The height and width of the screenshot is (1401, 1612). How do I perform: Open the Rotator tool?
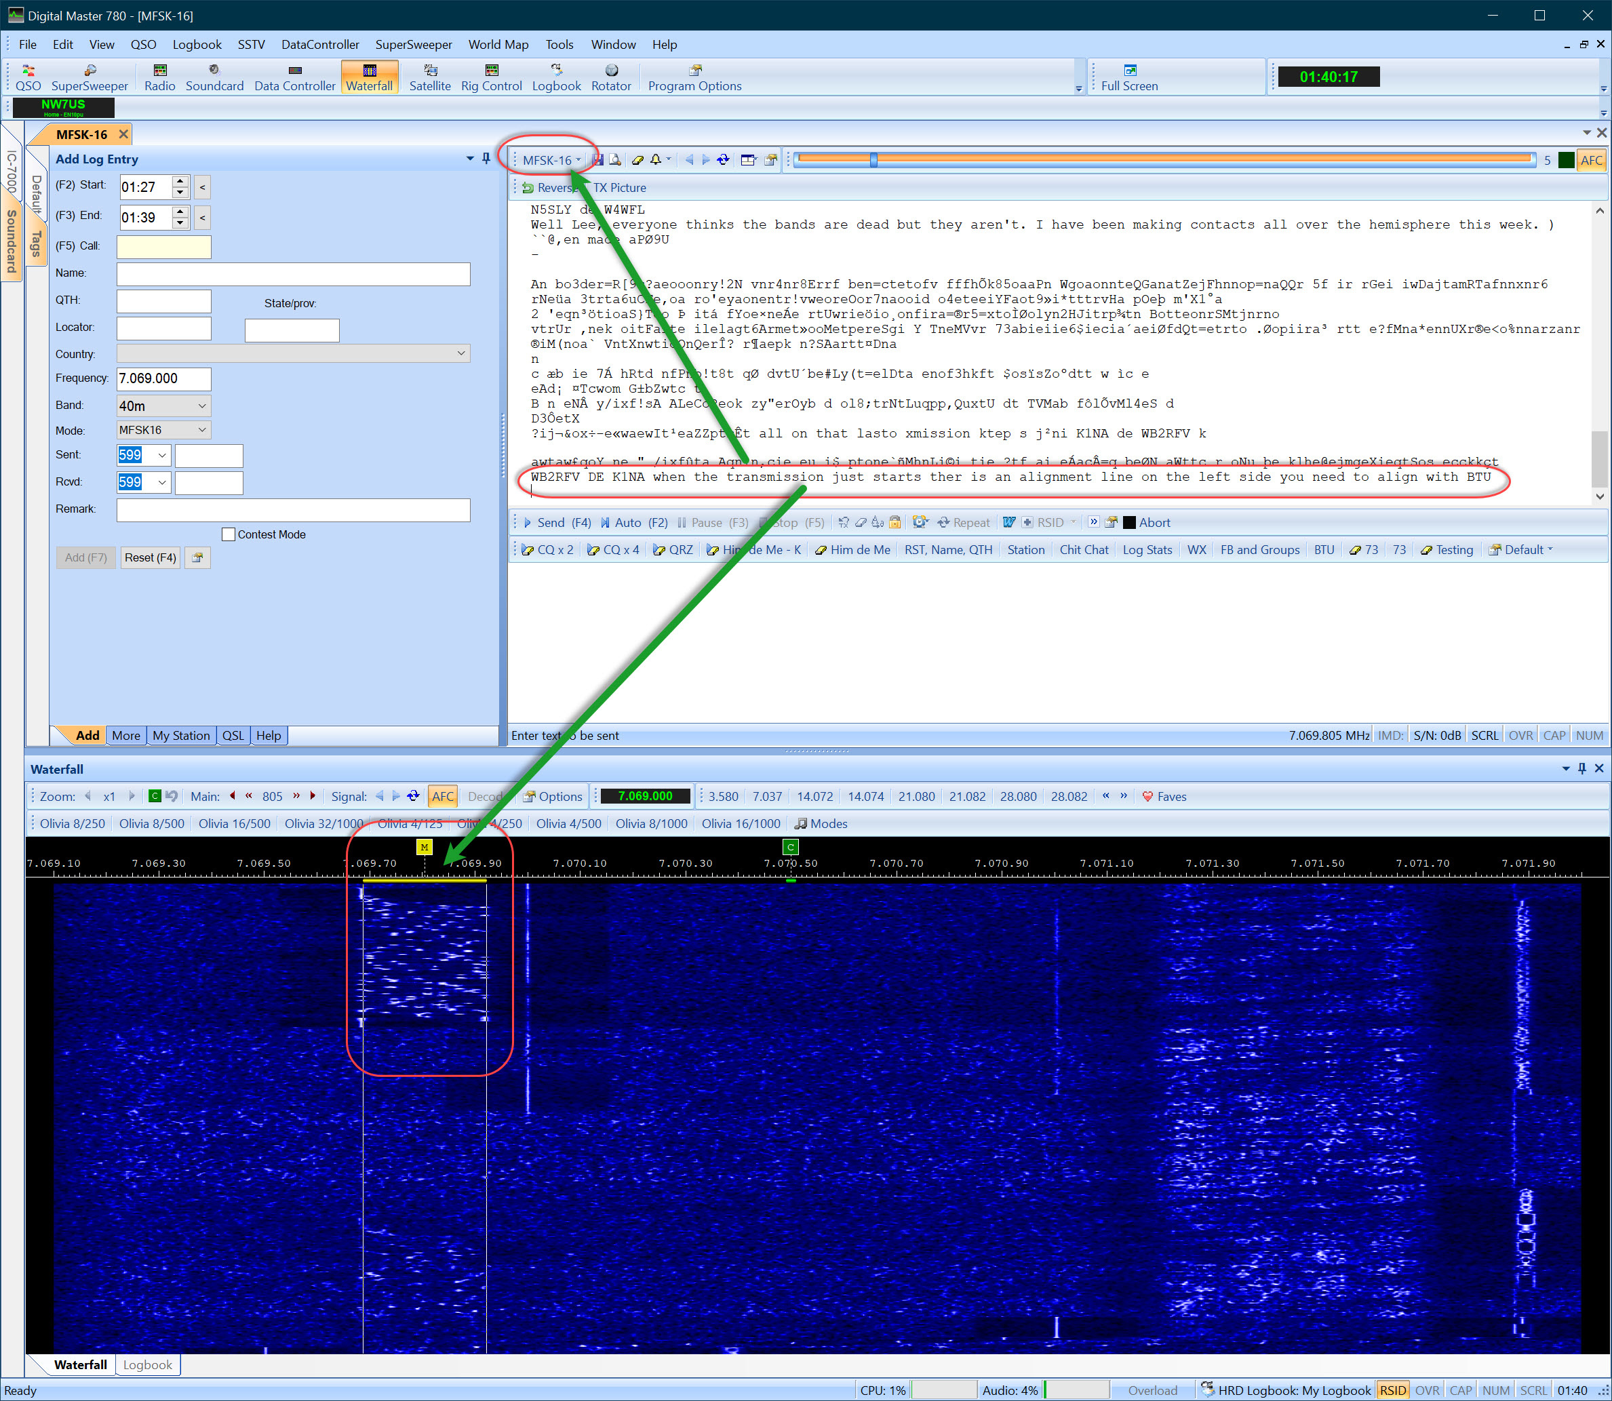(x=610, y=78)
